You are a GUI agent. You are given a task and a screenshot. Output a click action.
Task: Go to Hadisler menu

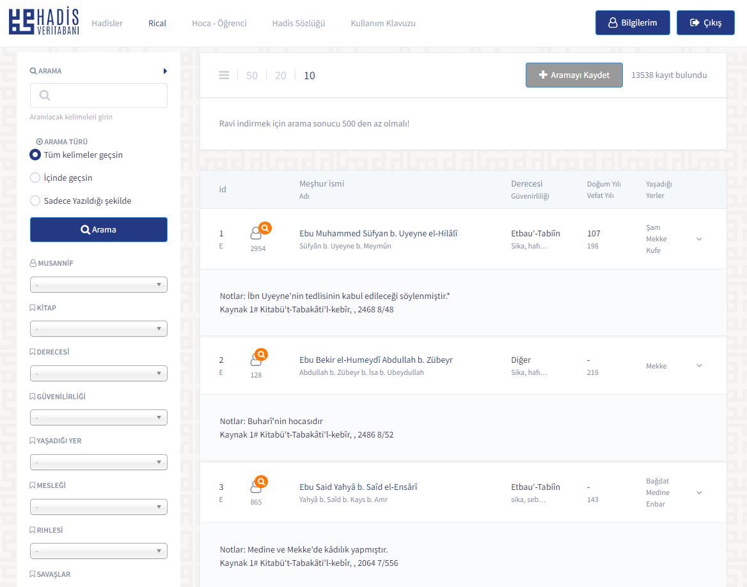(x=107, y=23)
